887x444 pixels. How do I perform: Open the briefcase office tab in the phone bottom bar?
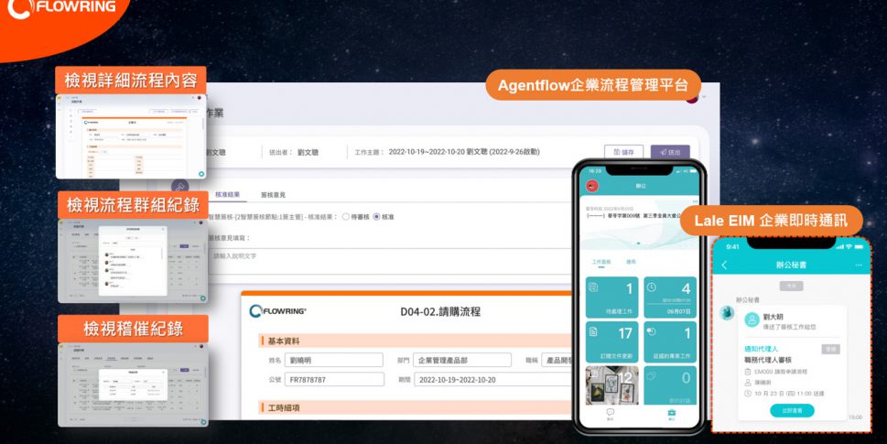point(672,415)
